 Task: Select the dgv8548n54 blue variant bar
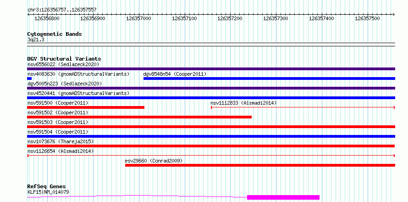tap(269, 79)
